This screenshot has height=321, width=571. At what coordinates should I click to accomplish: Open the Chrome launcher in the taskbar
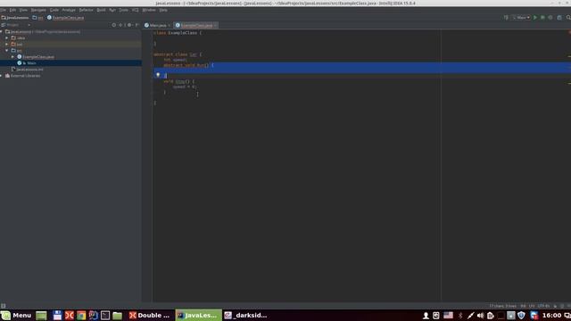point(81,316)
